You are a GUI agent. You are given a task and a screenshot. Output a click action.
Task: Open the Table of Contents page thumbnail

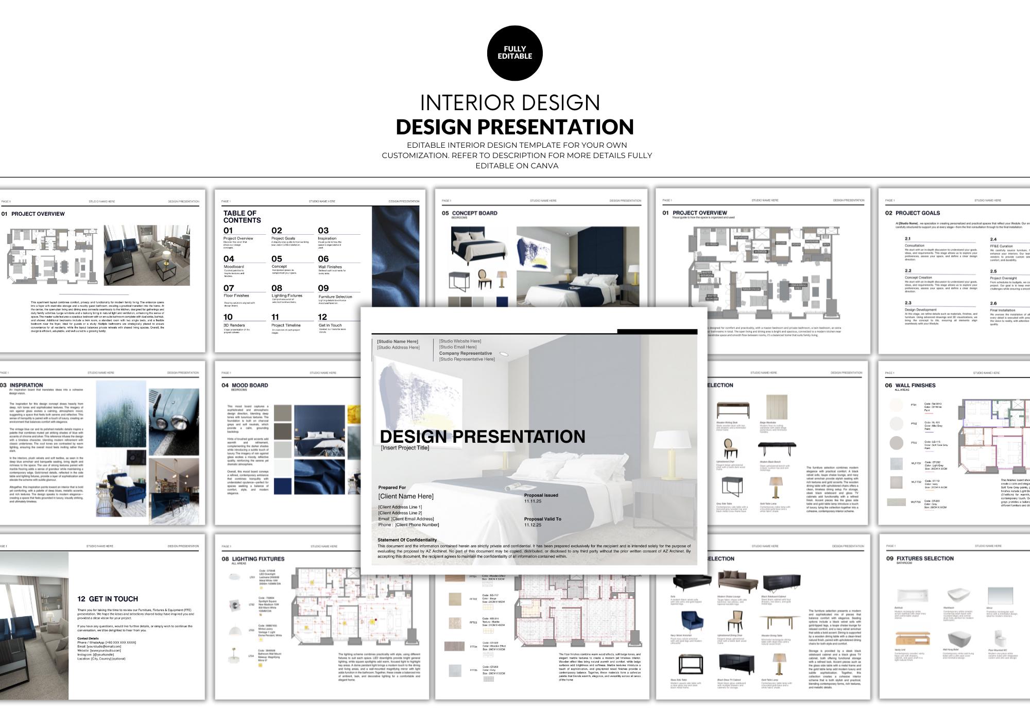(x=320, y=271)
